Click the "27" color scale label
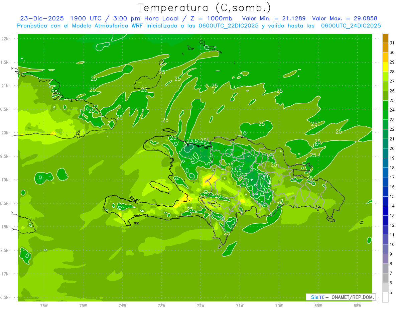The width and height of the screenshot is (401, 310). (392, 81)
